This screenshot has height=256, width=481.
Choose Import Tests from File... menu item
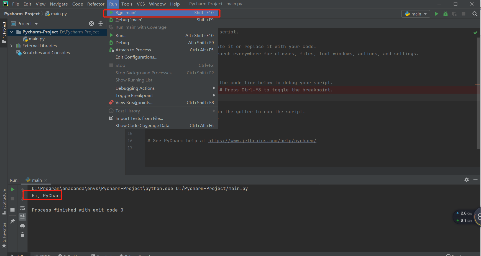pyautogui.click(x=162, y=118)
